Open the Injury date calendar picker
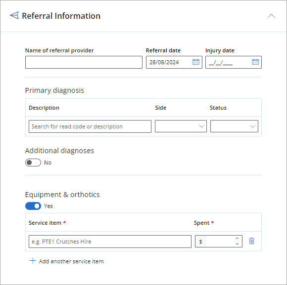The image size is (287, 285). 255,62
